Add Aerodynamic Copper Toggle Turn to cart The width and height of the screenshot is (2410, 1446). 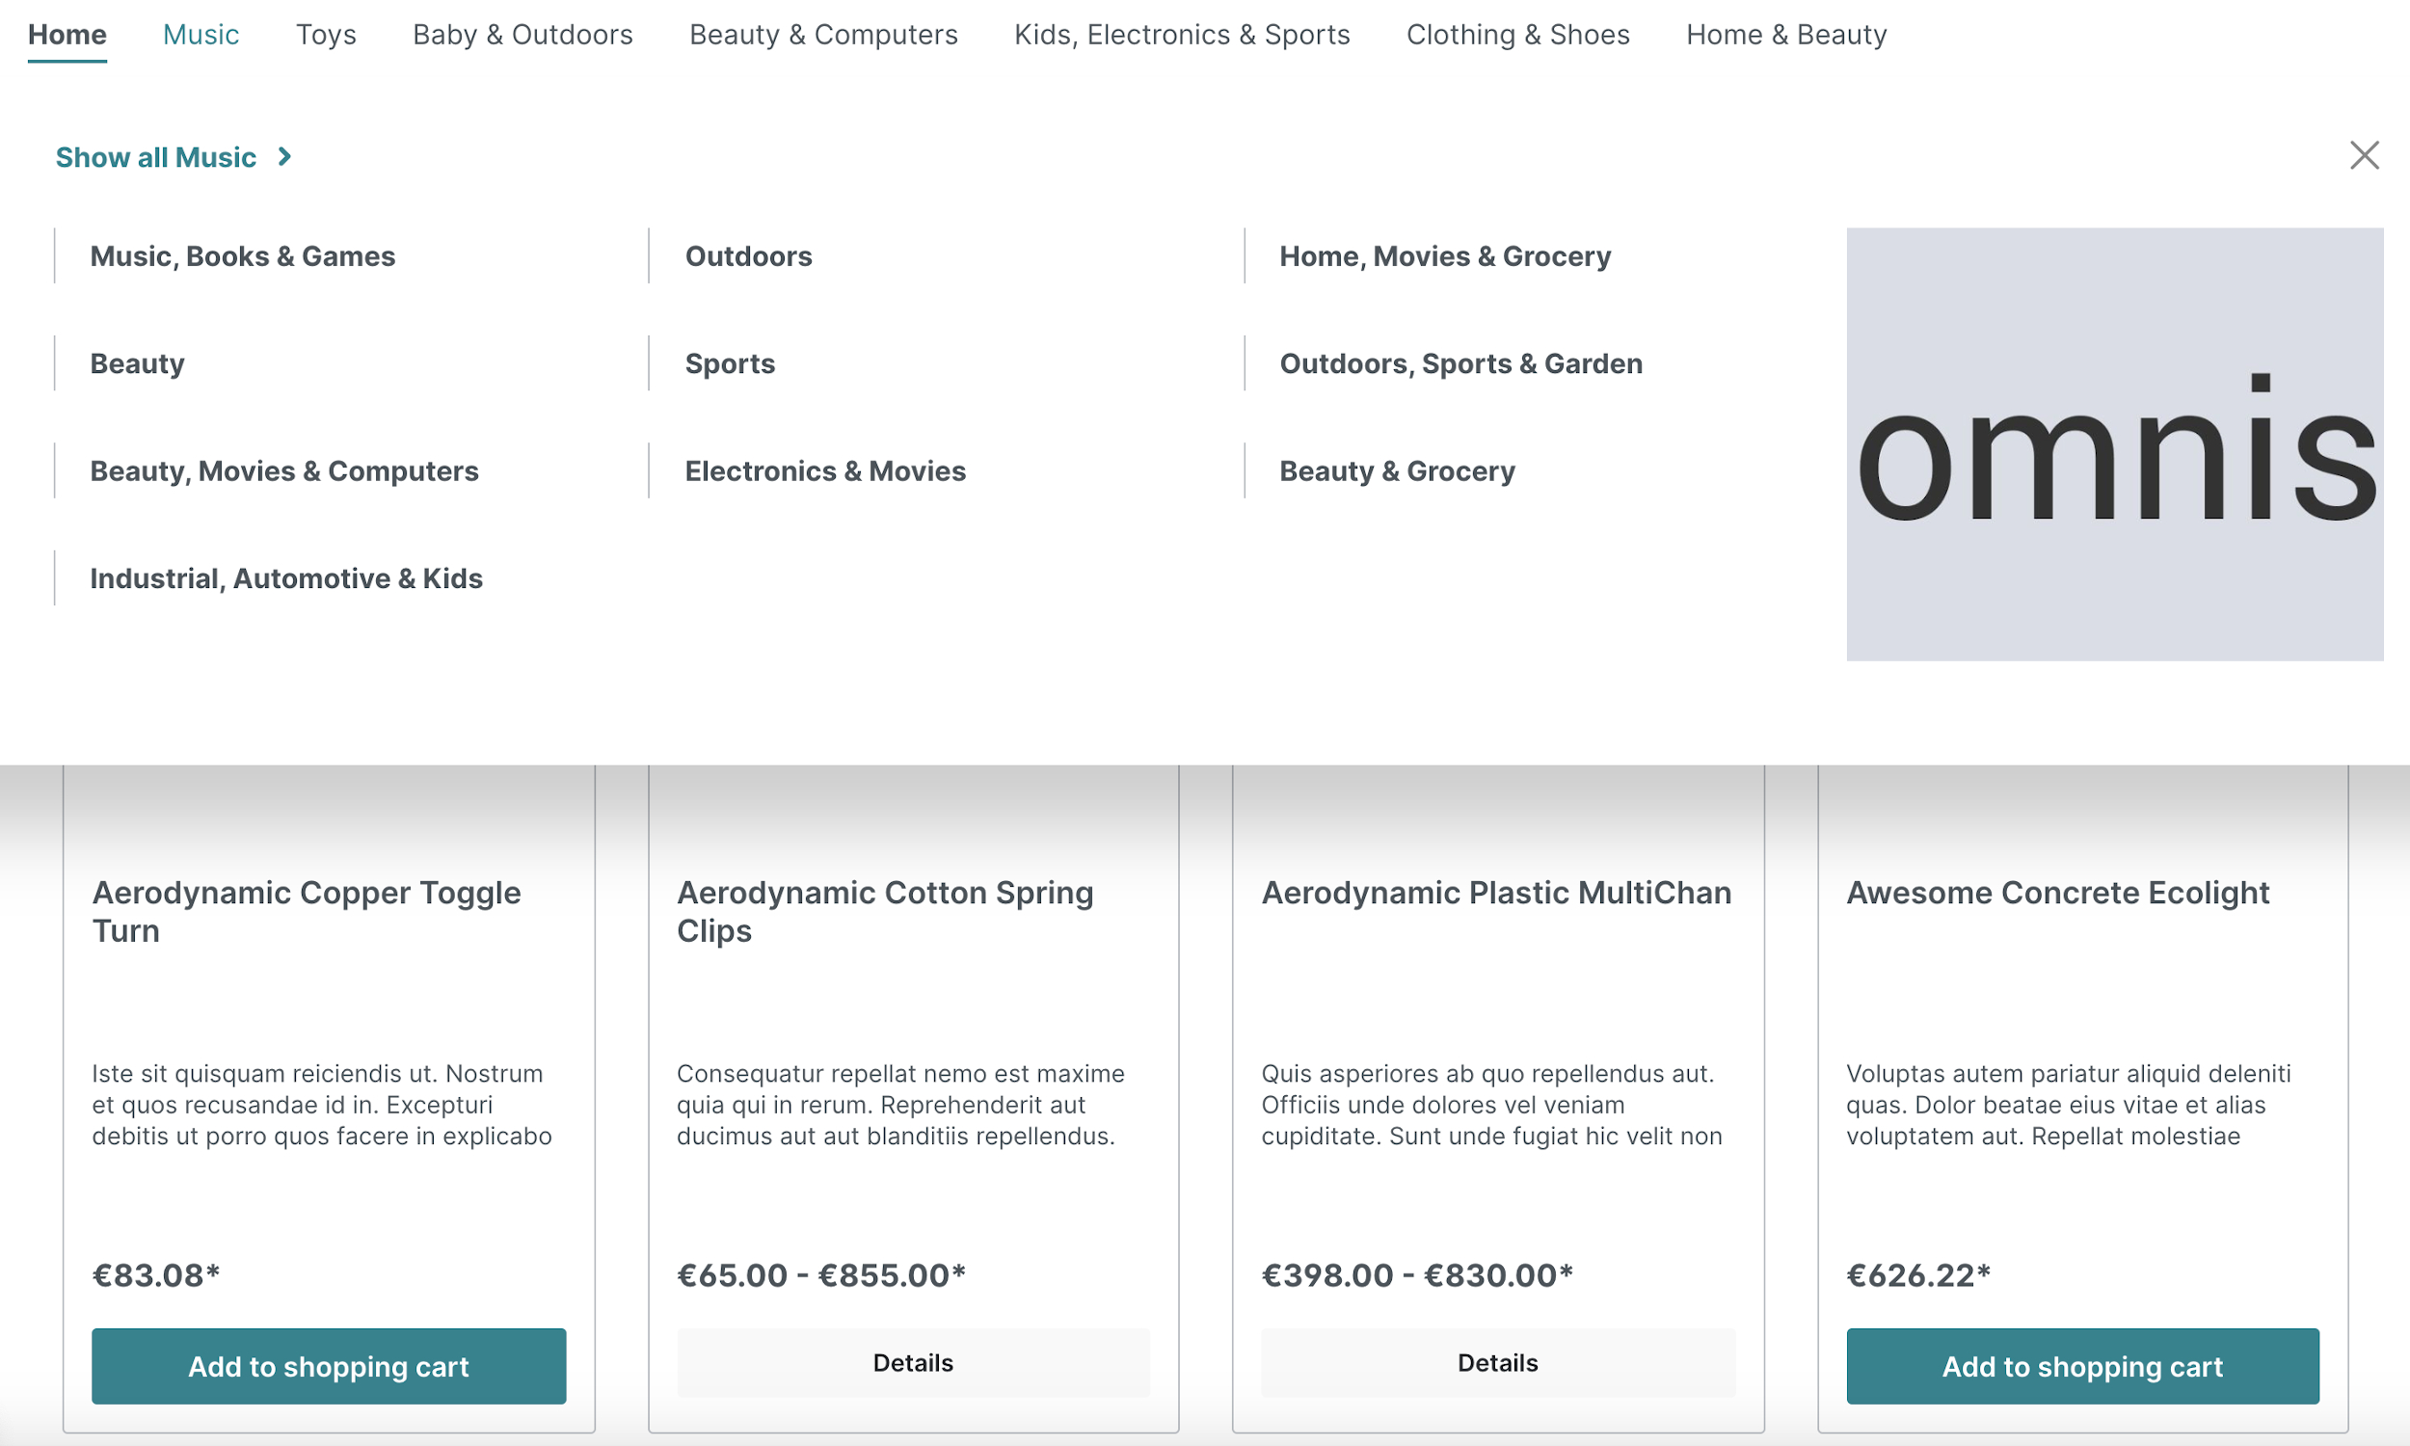coord(327,1365)
